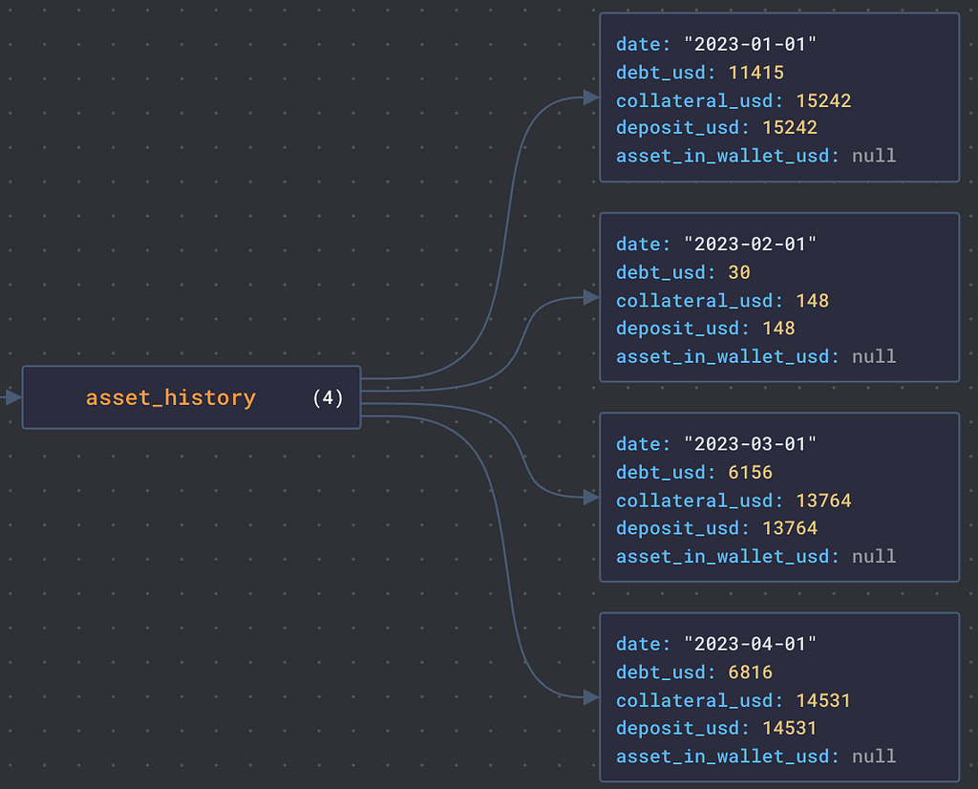This screenshot has width=978, height=789.
Task: Click the date "2023-03-01" value
Action: point(751,444)
